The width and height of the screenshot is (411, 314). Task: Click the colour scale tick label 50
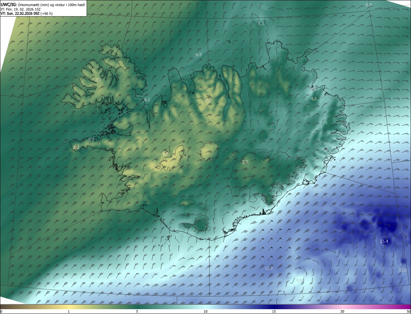pos(409,311)
